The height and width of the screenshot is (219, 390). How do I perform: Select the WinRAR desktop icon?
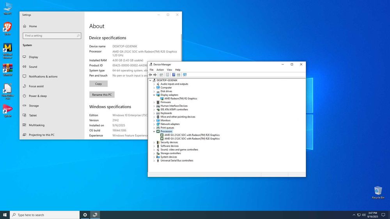(7, 70)
